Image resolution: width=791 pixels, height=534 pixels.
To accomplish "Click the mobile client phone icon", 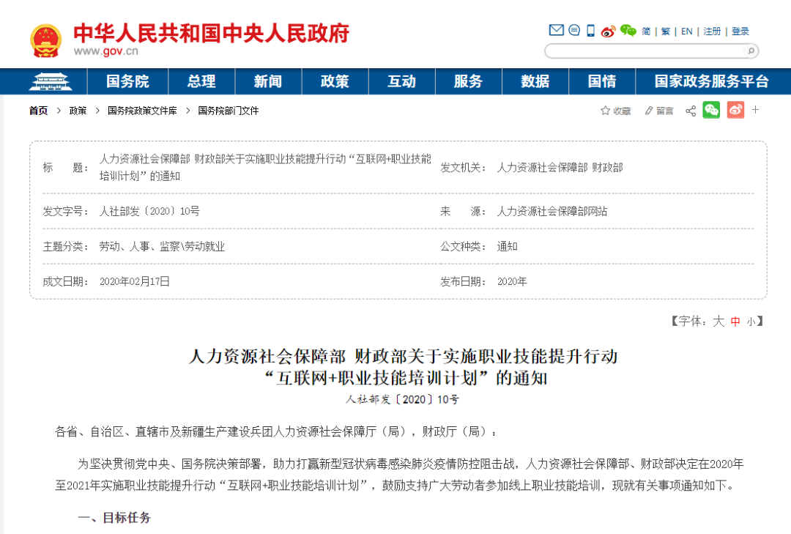I will coord(590,30).
